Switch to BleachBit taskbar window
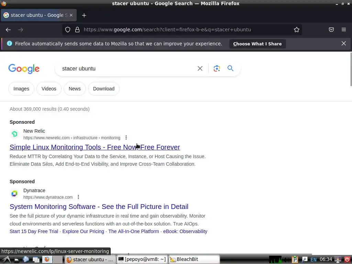This screenshot has height=264, width=352. tap(194, 260)
